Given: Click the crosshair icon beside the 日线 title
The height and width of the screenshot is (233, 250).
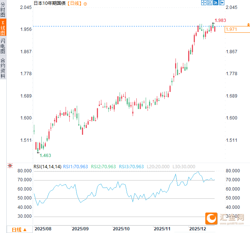Looking at the screenshot, I should [x=86, y=3].
